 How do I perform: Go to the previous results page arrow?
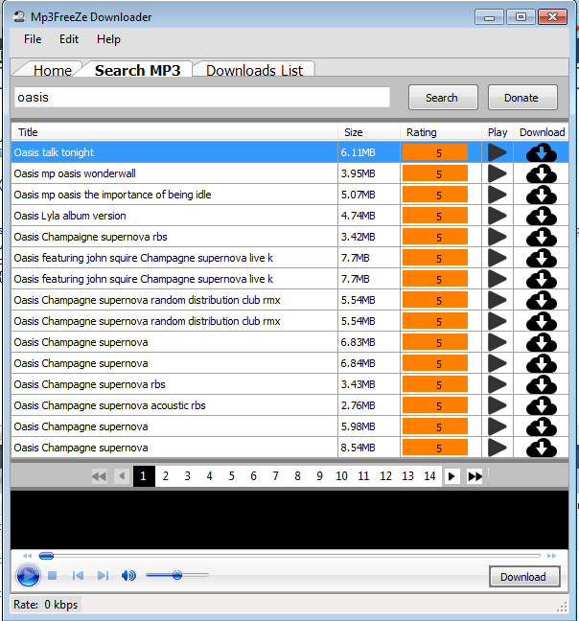click(122, 476)
